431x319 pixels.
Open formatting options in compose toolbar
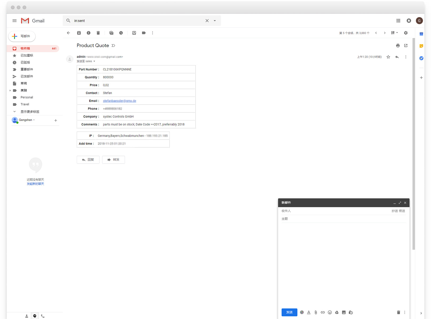pyautogui.click(x=309, y=312)
